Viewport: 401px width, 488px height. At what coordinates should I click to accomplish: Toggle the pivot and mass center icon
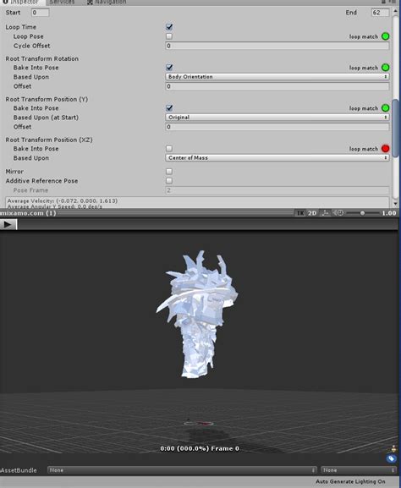325,213
